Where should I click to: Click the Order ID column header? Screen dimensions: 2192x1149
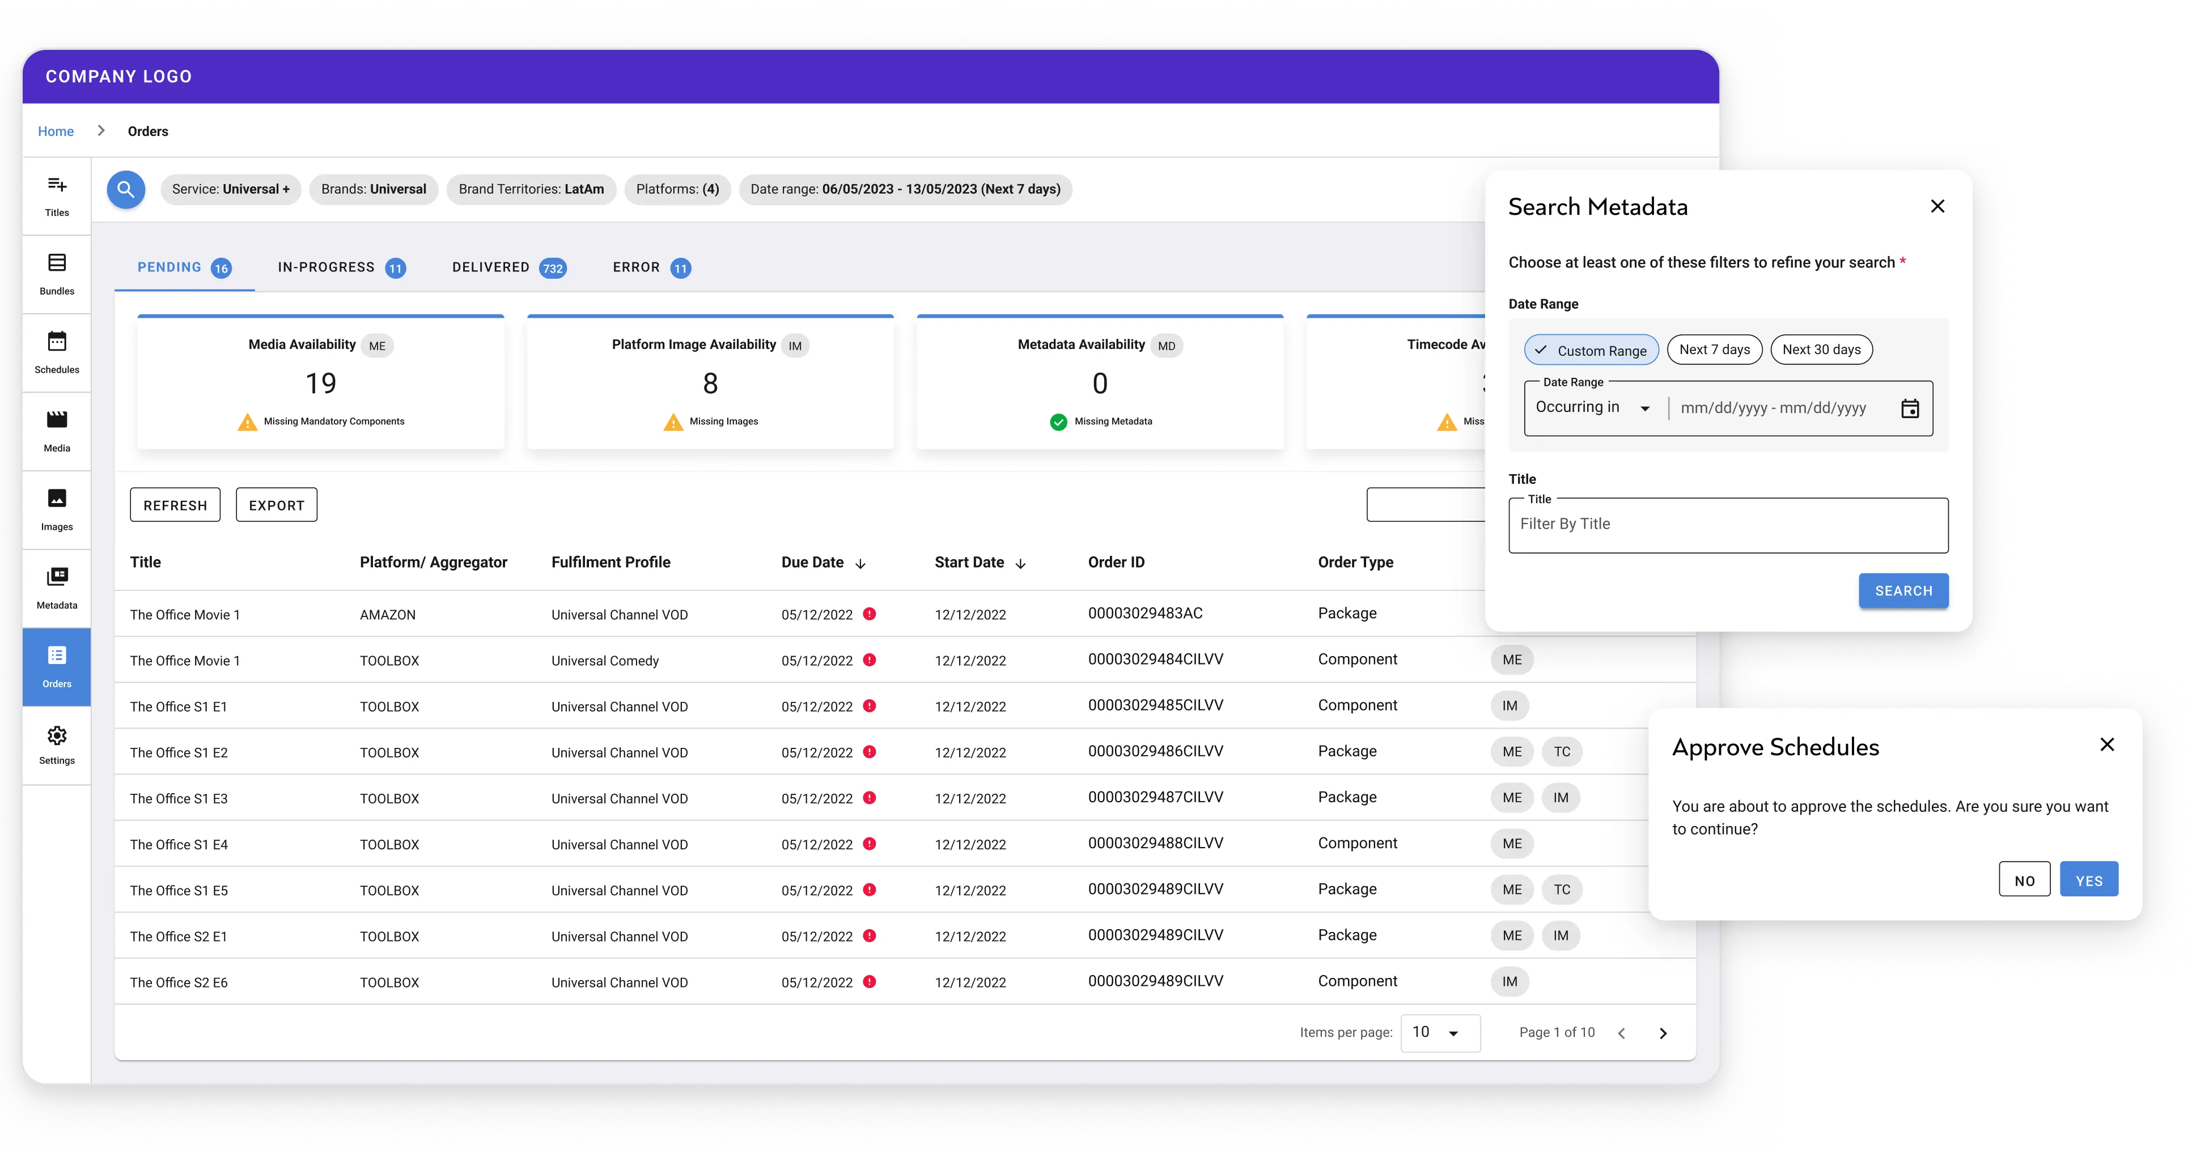tap(1116, 561)
